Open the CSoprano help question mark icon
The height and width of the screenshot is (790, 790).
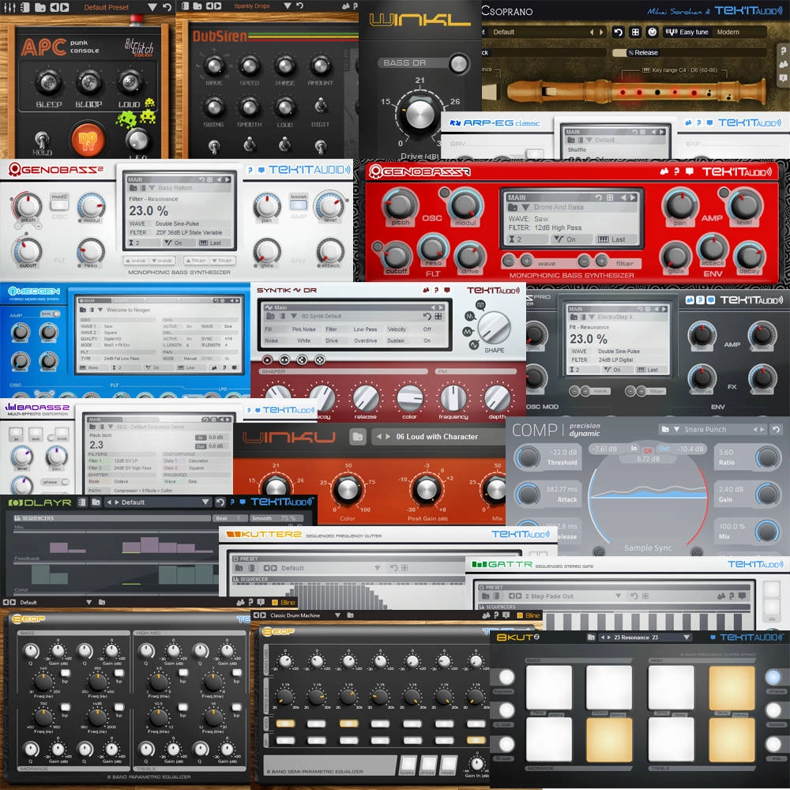783,51
